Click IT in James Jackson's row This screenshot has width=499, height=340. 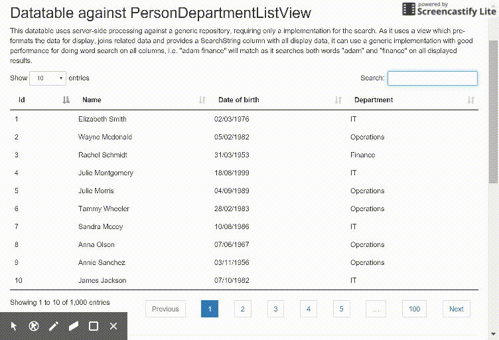point(354,280)
